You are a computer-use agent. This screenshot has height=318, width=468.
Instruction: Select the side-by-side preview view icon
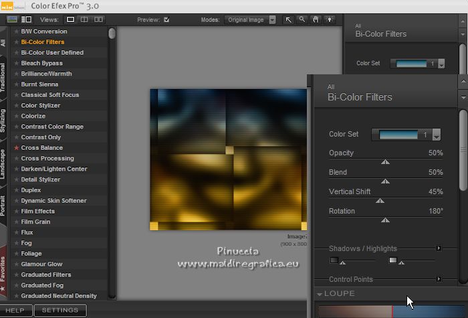(x=98, y=19)
